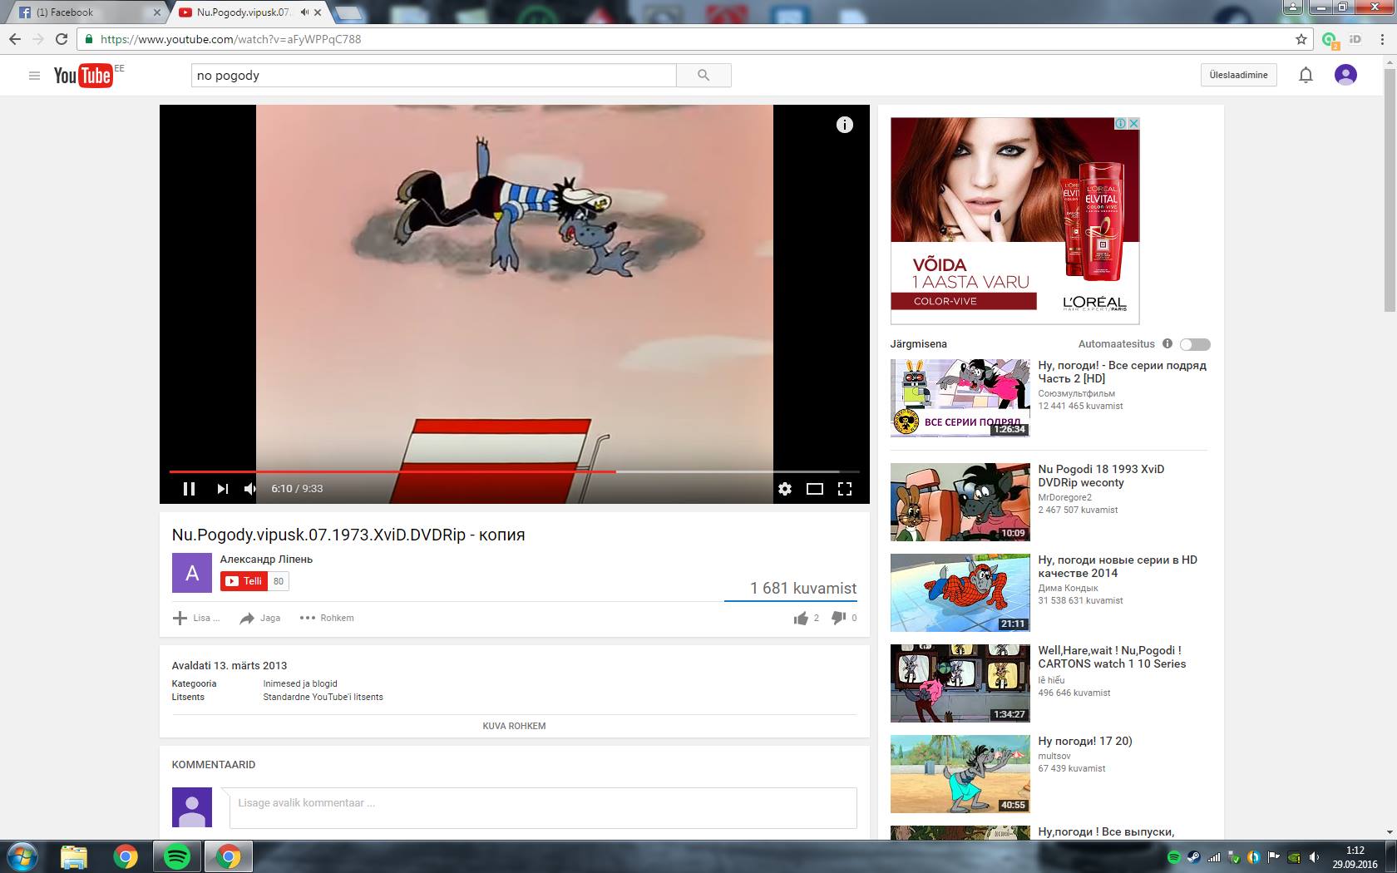The width and height of the screenshot is (1397, 873).
Task: Share the video with Jaga
Action: [x=260, y=618]
